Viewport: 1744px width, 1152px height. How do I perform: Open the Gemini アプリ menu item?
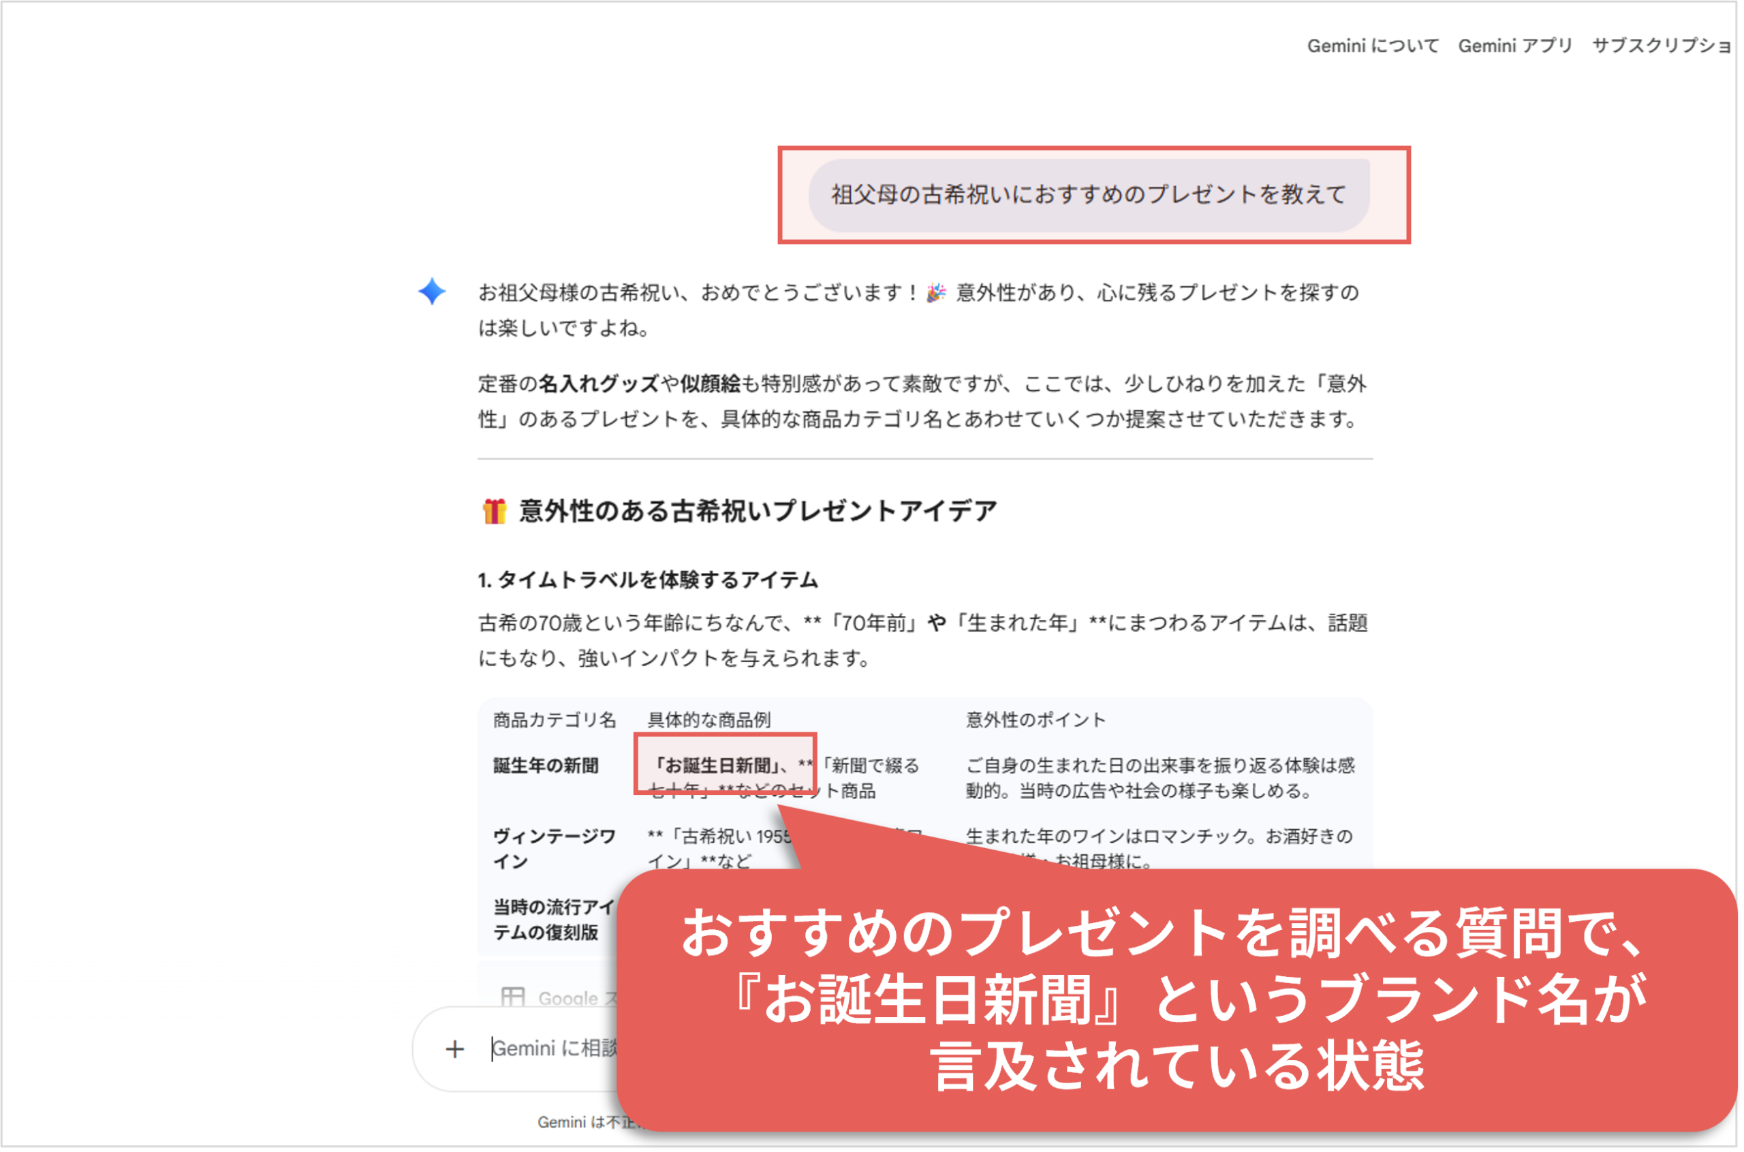tap(1516, 46)
